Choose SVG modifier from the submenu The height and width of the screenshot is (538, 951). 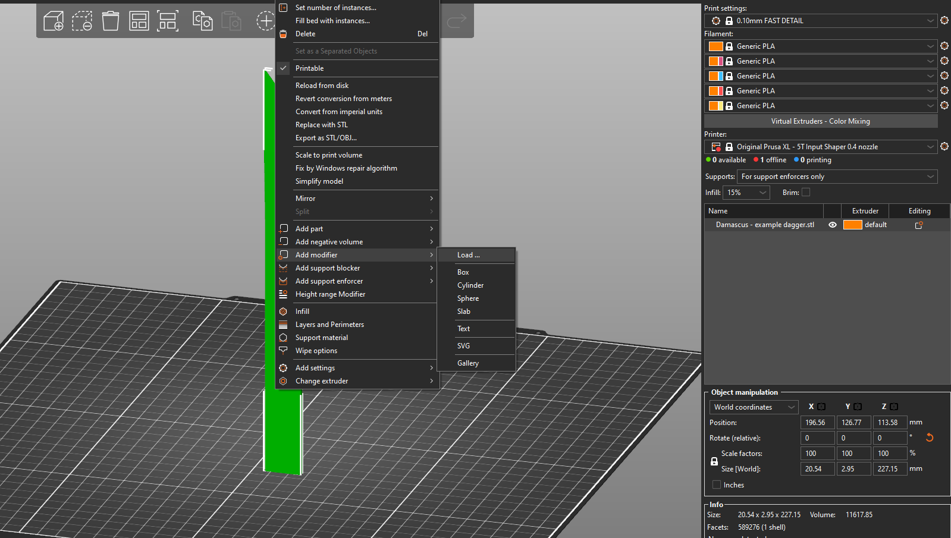[476, 346]
